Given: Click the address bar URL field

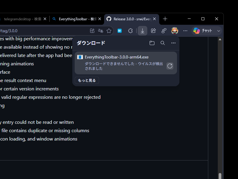Looking at the screenshot, I should 44,31.
